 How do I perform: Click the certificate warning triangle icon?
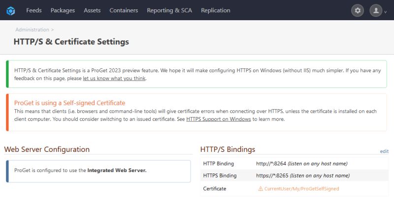[x=261, y=189]
